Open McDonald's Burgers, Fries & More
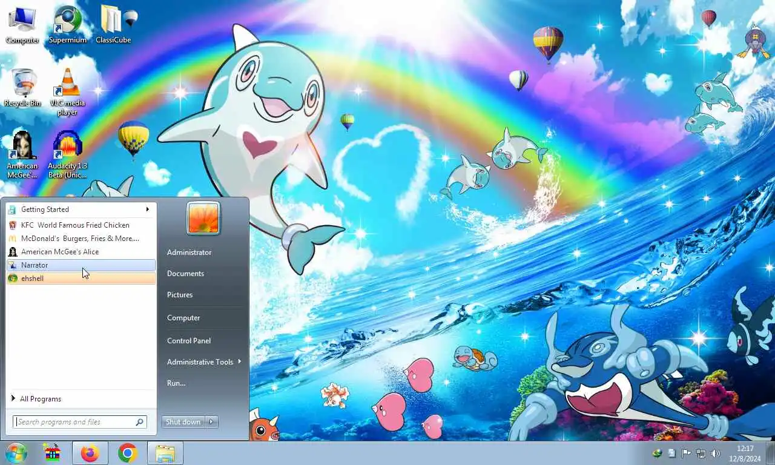 click(x=81, y=239)
